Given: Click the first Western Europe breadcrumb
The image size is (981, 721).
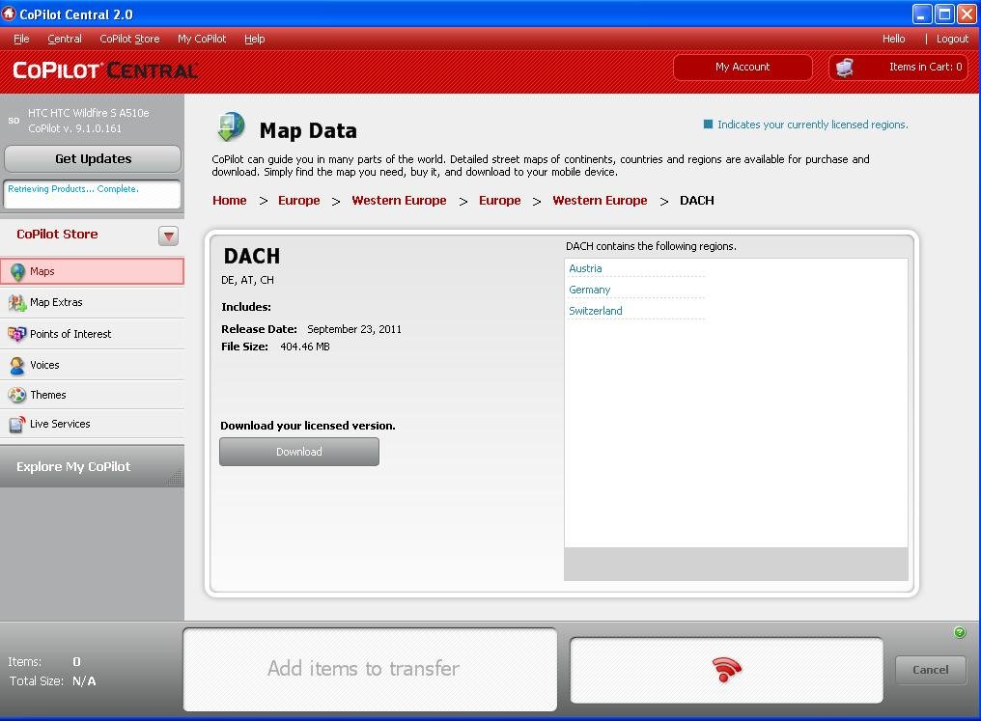Looking at the screenshot, I should [399, 200].
